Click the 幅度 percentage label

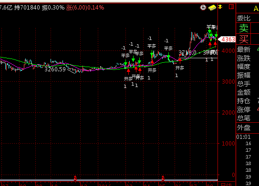click(244, 67)
